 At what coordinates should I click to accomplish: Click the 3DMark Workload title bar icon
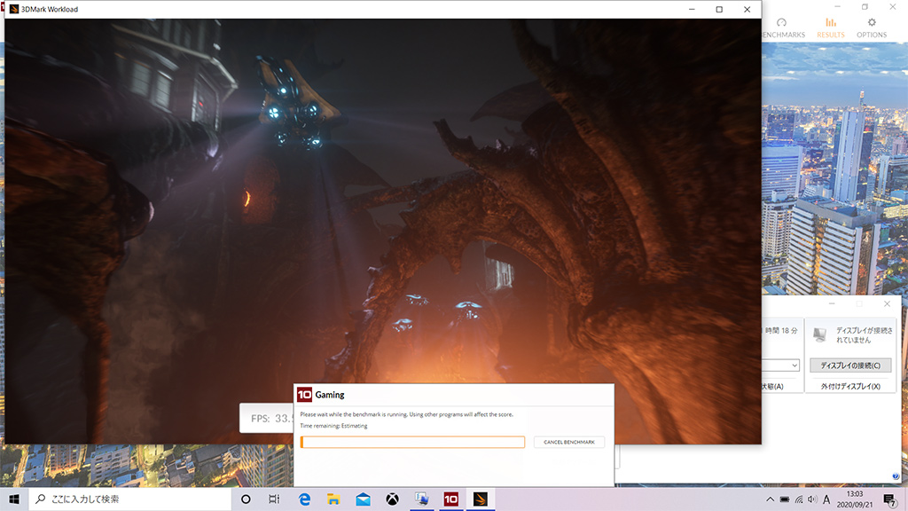pos(14,9)
